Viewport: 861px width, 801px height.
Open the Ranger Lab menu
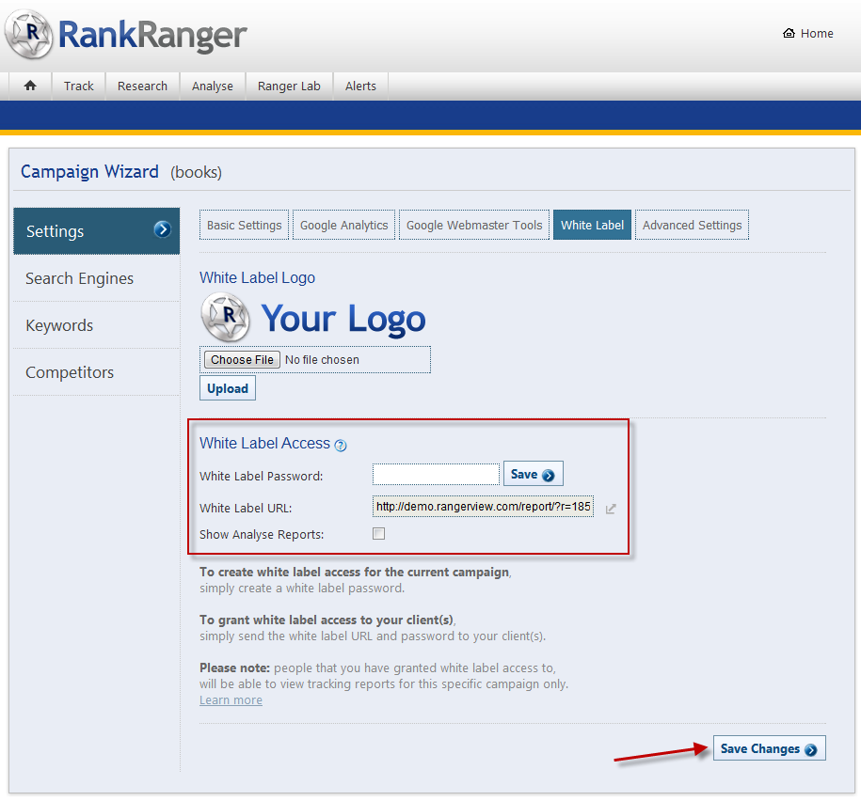[289, 86]
